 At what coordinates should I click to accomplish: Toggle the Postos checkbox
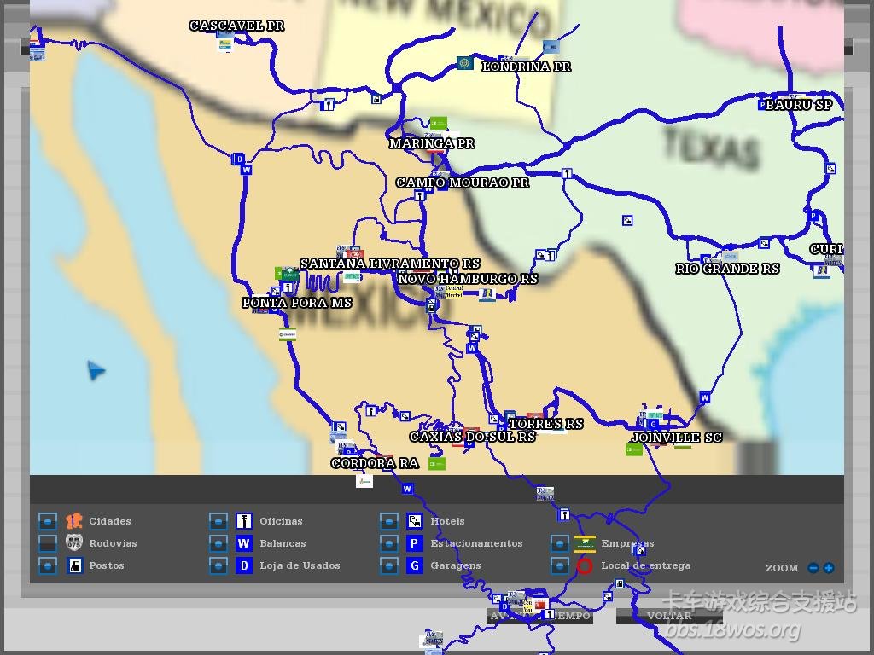(48, 565)
